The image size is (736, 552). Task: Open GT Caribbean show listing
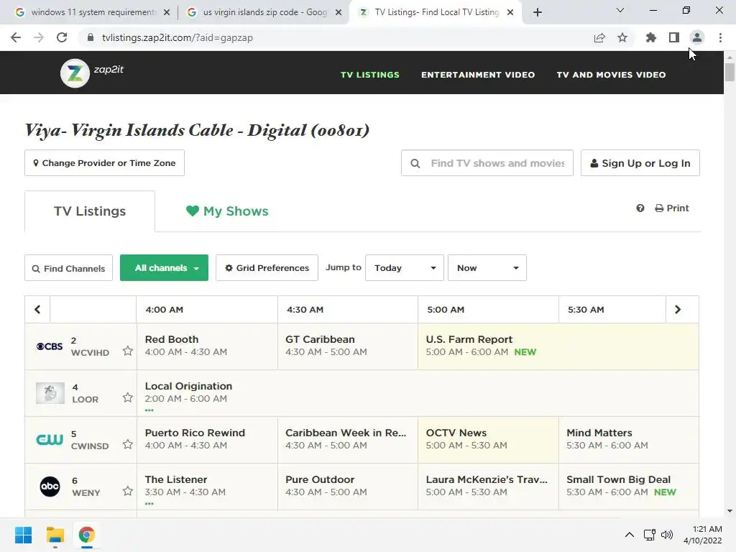[348, 346]
